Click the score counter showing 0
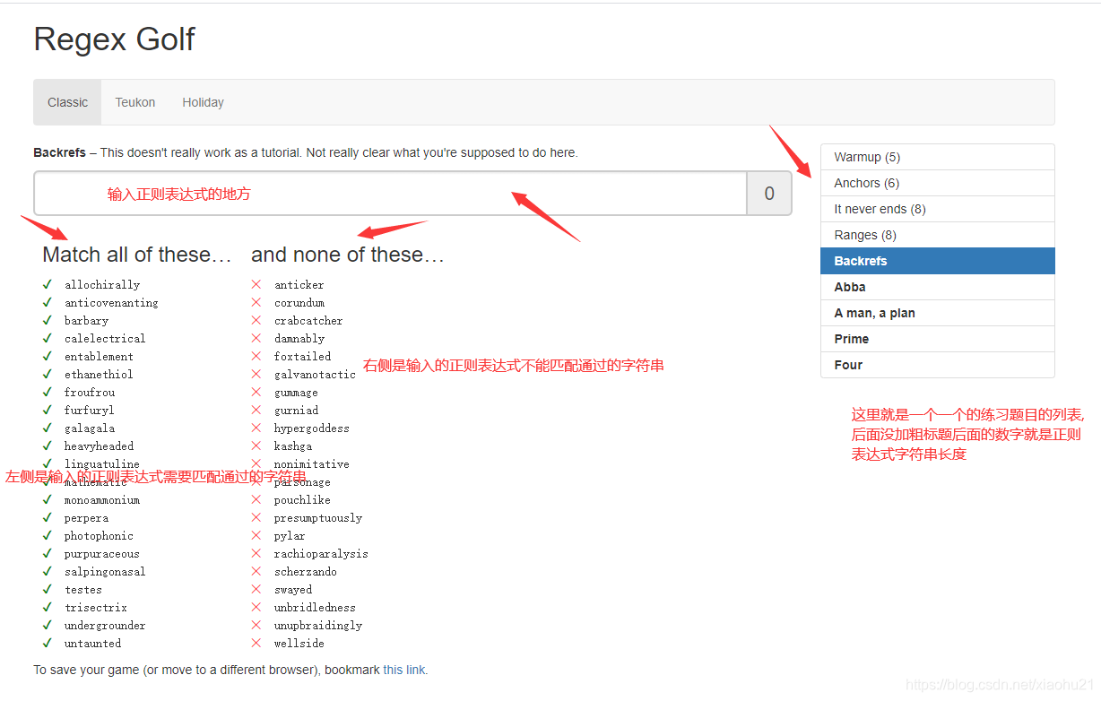Viewport: 1101px width, 701px height. 769,194
